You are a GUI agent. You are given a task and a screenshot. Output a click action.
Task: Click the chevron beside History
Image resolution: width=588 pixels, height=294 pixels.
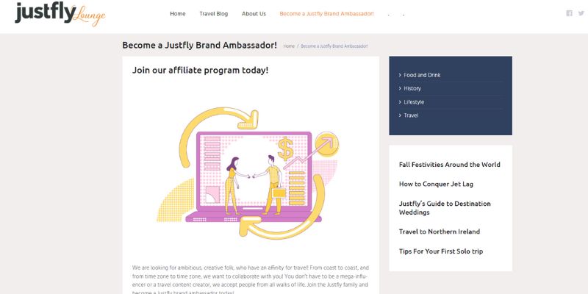400,88
